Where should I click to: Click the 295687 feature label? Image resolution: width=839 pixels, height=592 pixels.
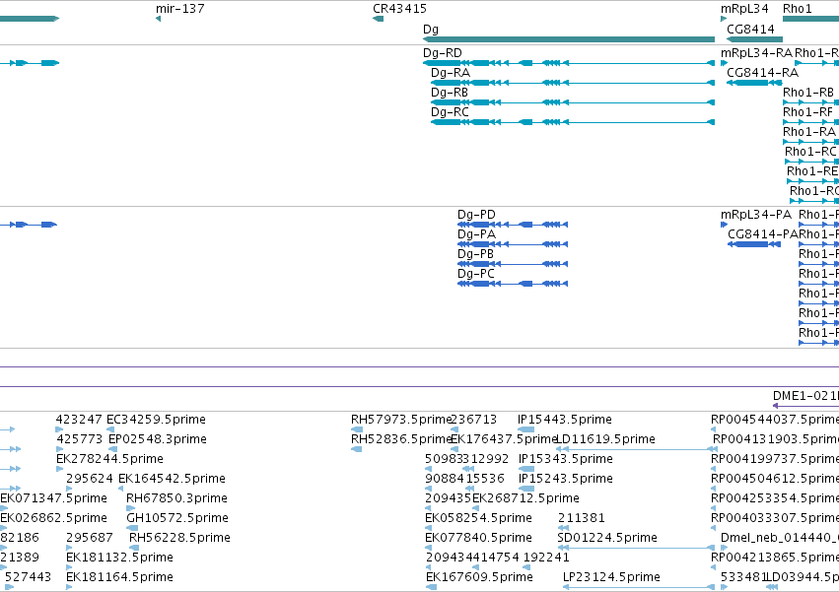[x=90, y=538]
